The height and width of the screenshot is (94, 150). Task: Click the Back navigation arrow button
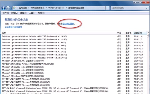(4, 8)
